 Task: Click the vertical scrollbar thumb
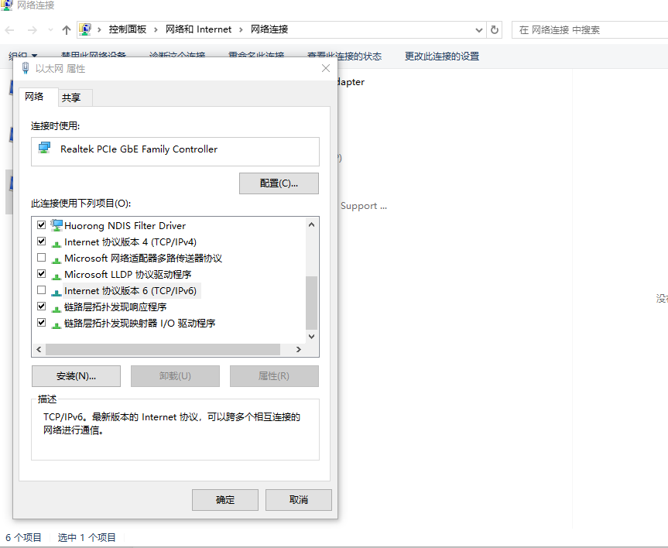[x=311, y=303]
